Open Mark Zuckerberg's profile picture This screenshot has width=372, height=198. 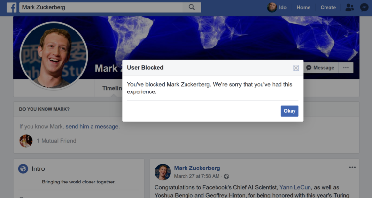coord(53,56)
